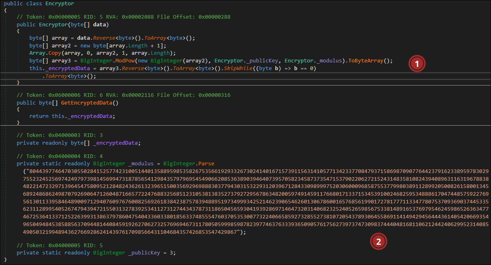Click the "Copy" method in "Array.Copy"
The height and width of the screenshot is (265, 491).
pyautogui.click(x=55, y=53)
